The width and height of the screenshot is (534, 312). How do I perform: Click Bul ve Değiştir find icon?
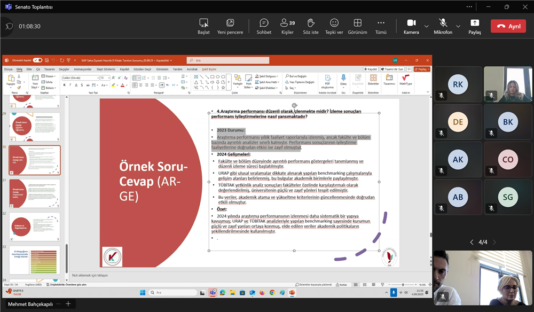[x=287, y=76]
